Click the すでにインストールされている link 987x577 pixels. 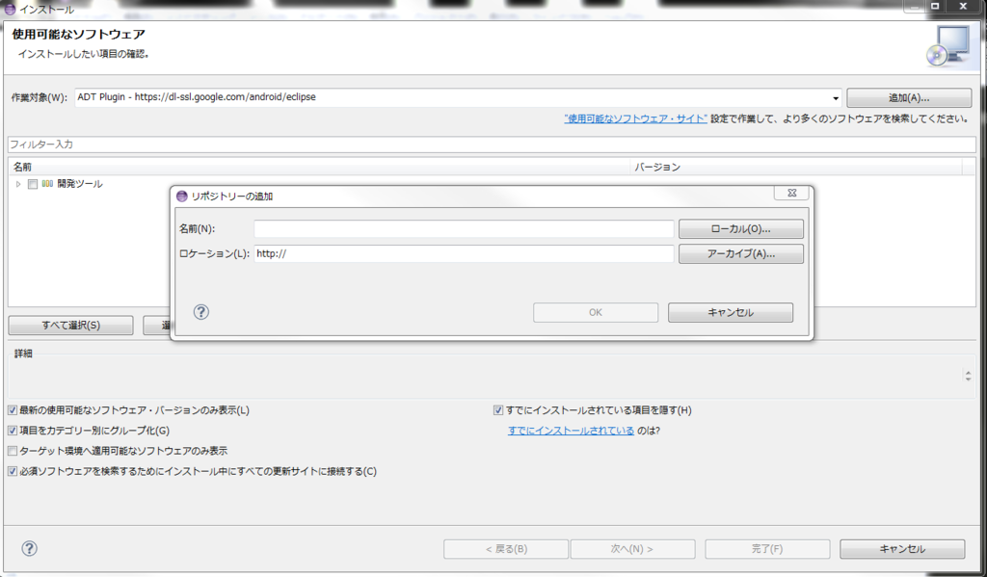pos(572,430)
